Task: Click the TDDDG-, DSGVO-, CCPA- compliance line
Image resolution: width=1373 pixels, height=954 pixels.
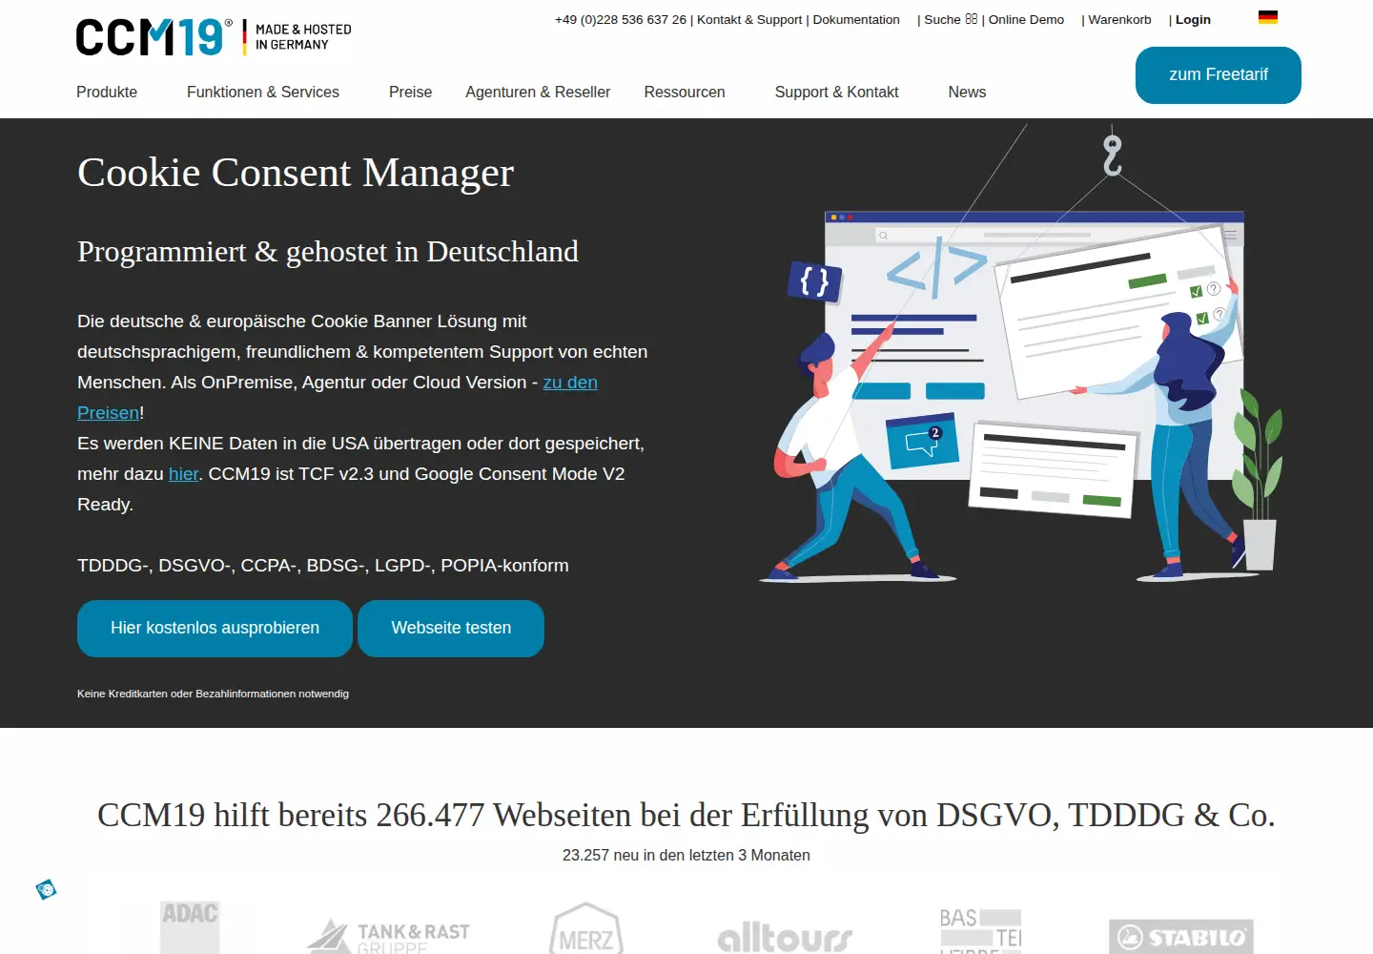Action: [x=323, y=566]
